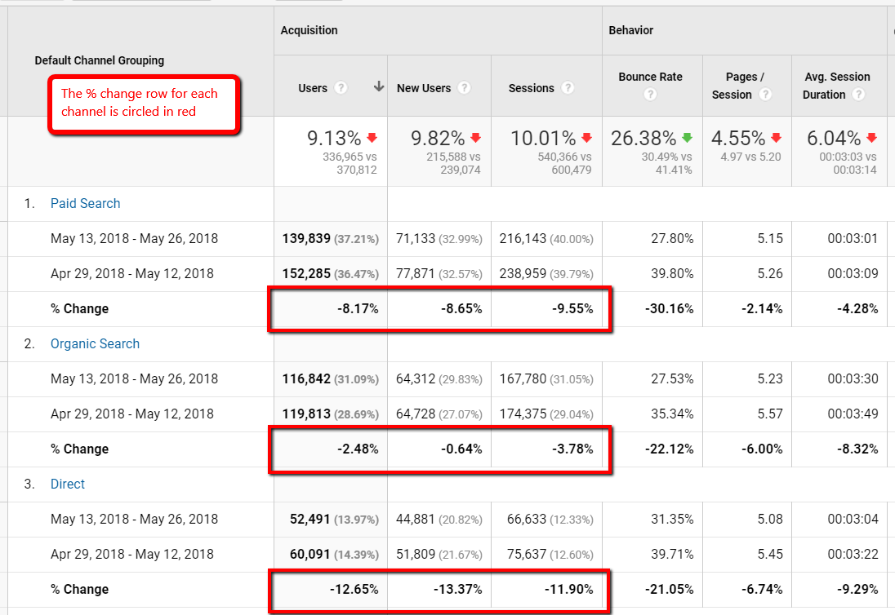Sort by the Bounce Rate header
Image resolution: width=895 pixels, height=615 pixels.
(x=651, y=77)
